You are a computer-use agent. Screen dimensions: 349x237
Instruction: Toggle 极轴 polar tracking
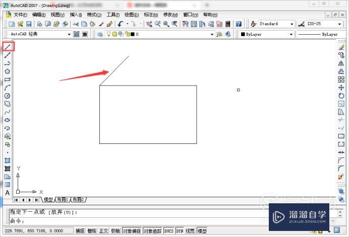click(115, 231)
